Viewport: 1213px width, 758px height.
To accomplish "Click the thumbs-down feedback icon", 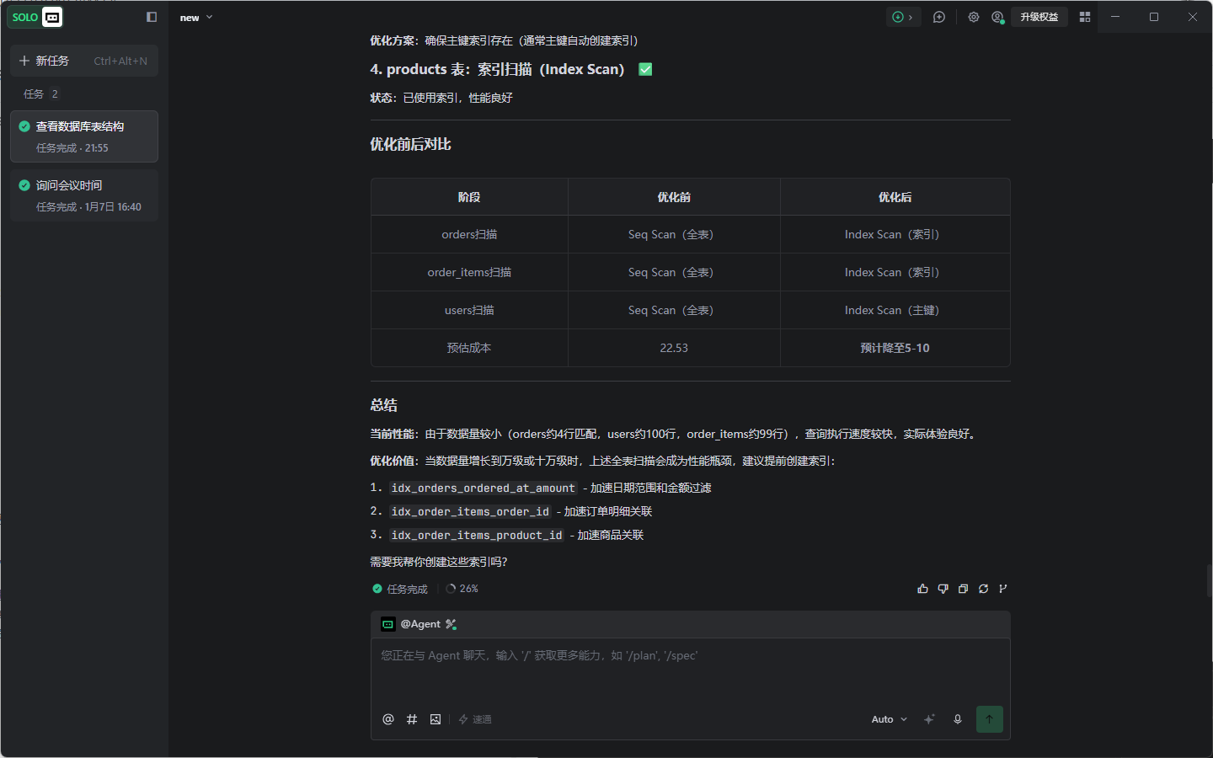I will coord(943,589).
